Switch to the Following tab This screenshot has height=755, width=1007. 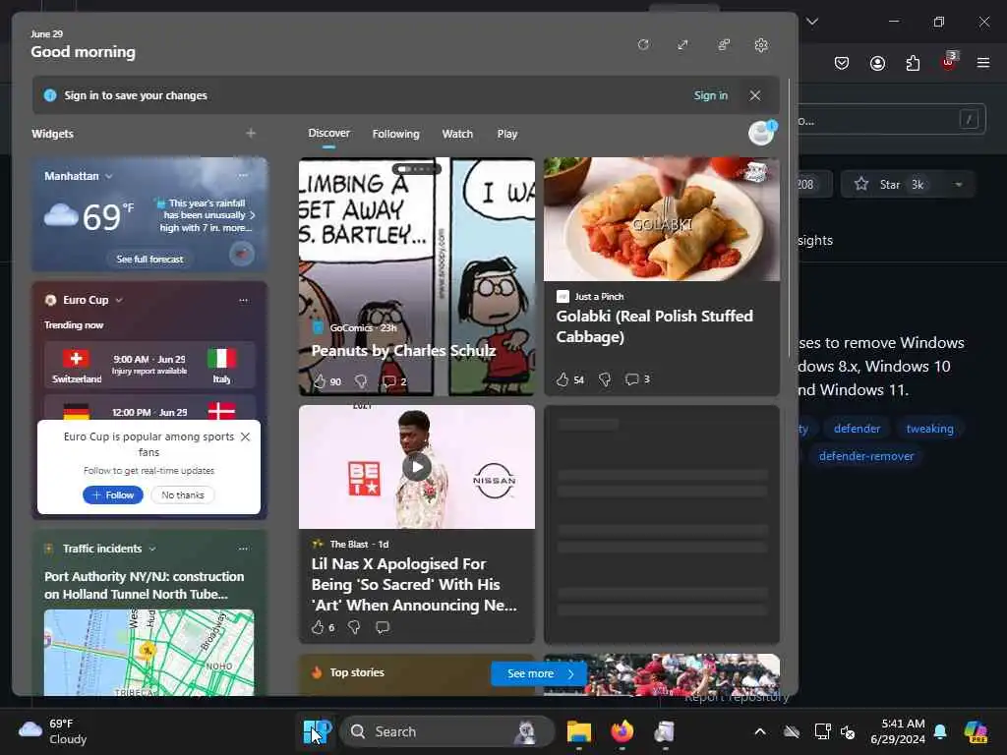pos(395,134)
